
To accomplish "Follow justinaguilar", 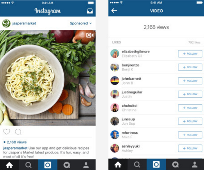I will pyautogui.click(x=190, y=94).
